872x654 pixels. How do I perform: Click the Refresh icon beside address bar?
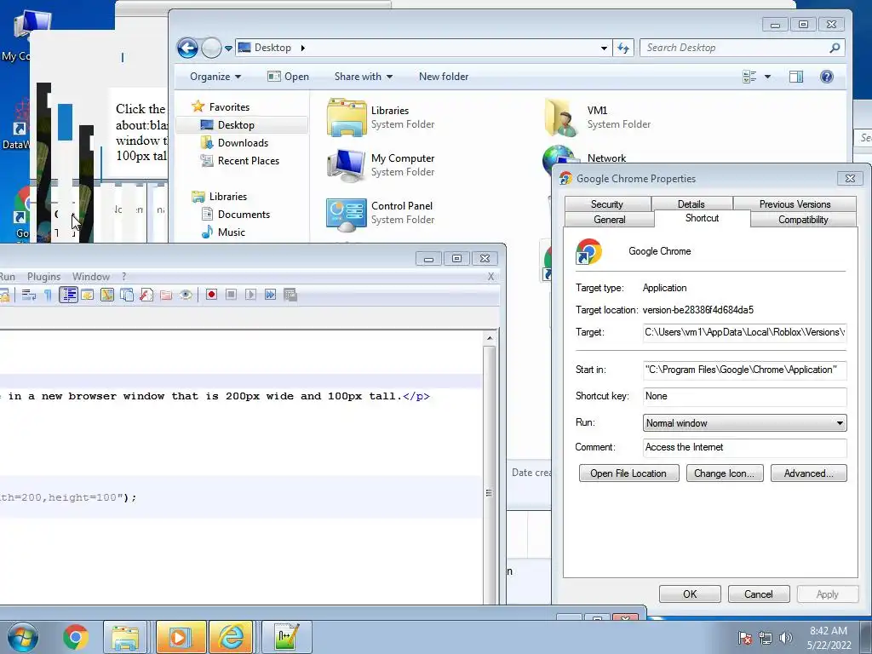click(623, 48)
